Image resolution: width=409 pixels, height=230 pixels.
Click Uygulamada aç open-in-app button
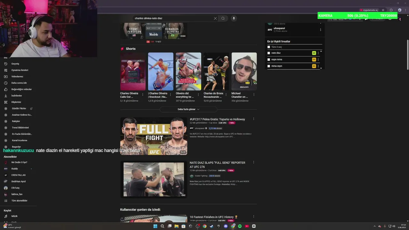(x=369, y=10)
